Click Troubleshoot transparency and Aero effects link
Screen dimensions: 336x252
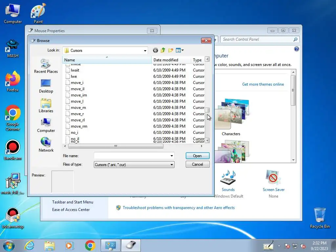[x=178, y=208]
